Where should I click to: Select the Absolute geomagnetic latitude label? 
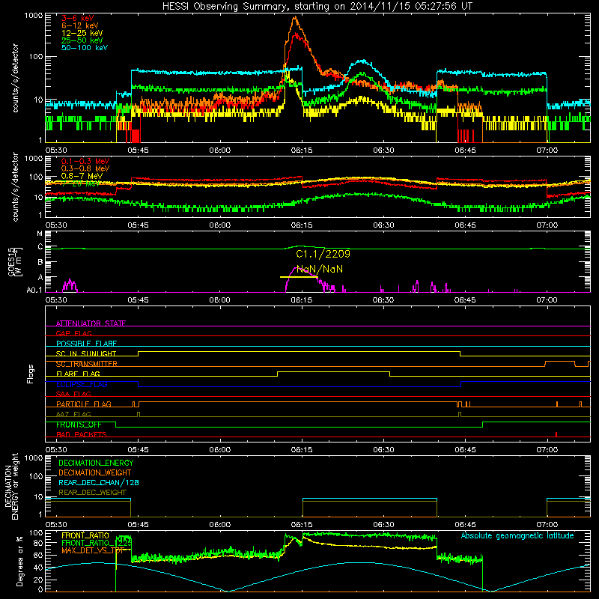[x=517, y=535]
